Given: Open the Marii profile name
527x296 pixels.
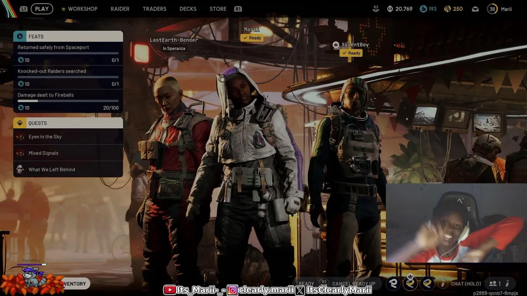Looking at the screenshot, I should tap(506, 9).
